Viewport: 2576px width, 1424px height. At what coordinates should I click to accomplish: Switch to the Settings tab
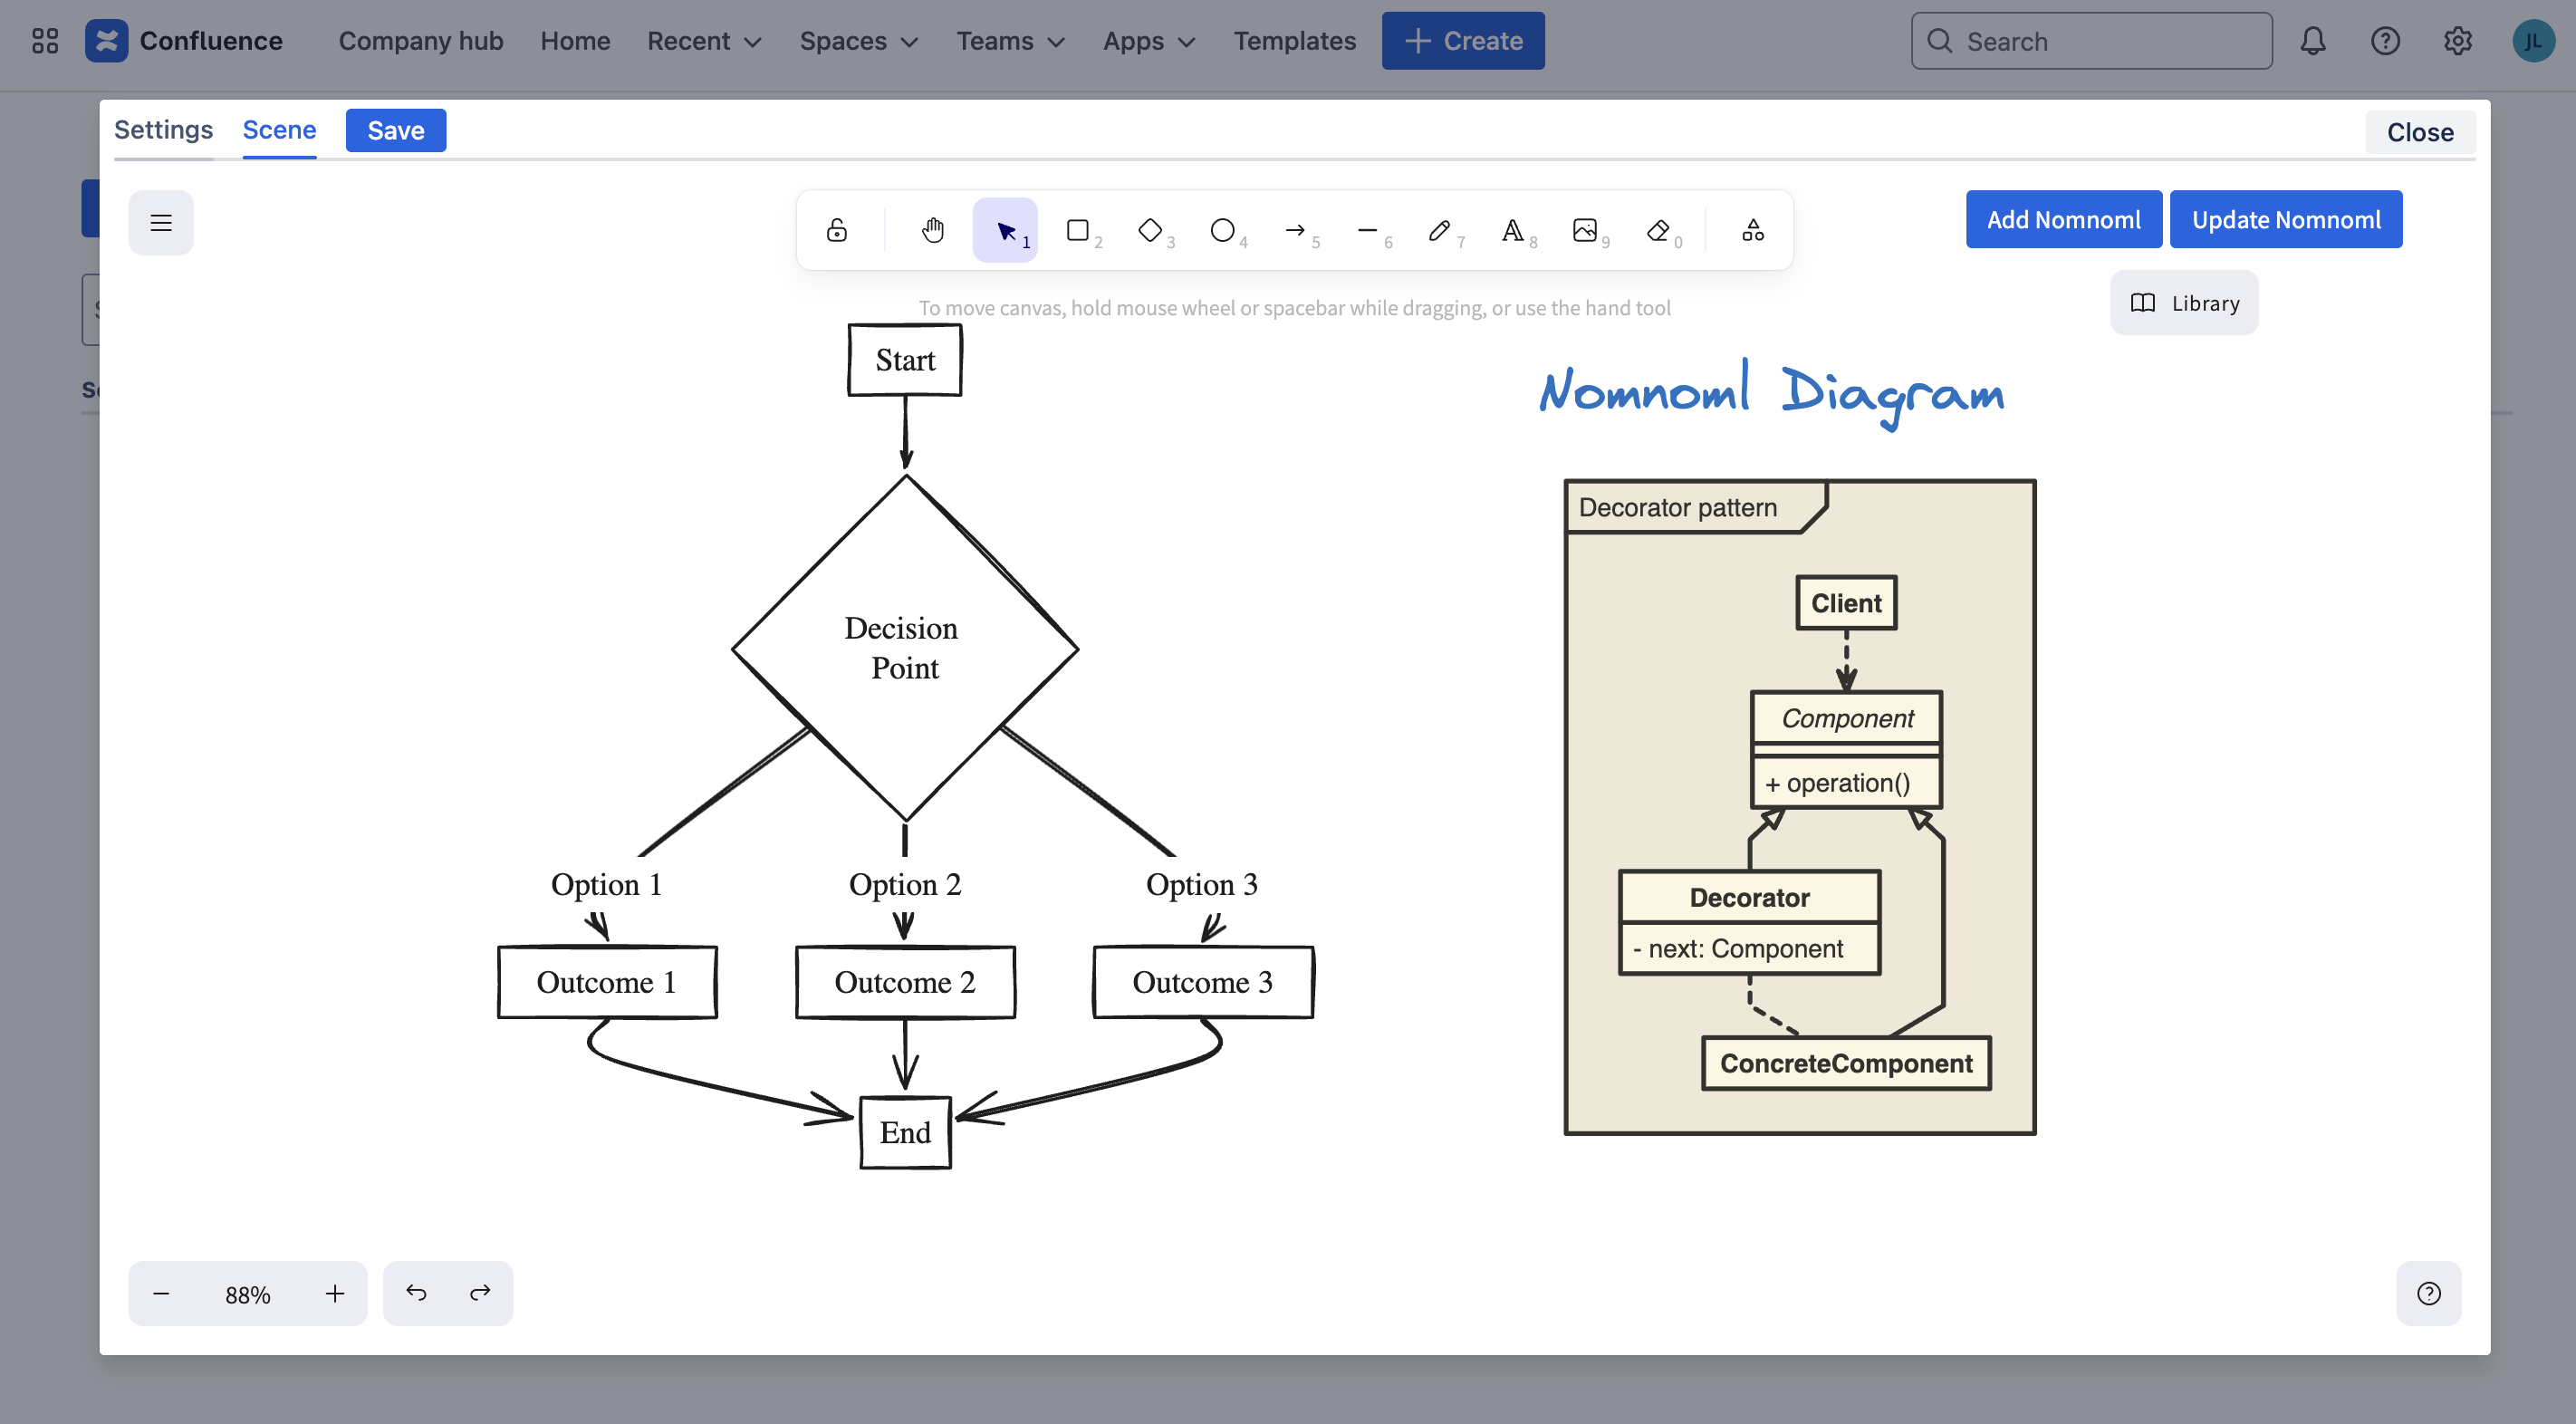pyautogui.click(x=163, y=130)
